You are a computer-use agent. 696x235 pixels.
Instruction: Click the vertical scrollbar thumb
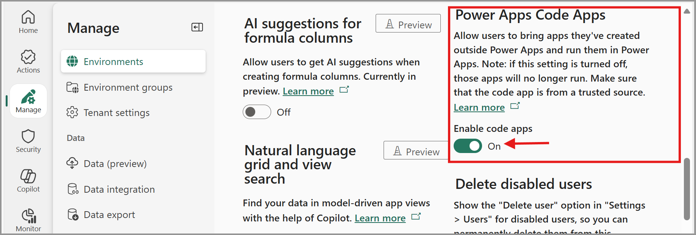[x=687, y=189]
